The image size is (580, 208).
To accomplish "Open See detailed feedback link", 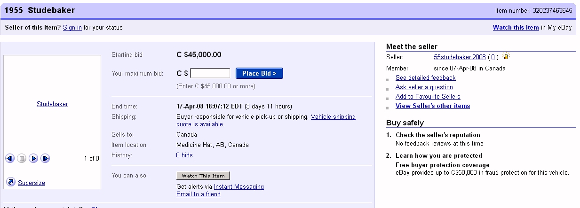I will [425, 78].
